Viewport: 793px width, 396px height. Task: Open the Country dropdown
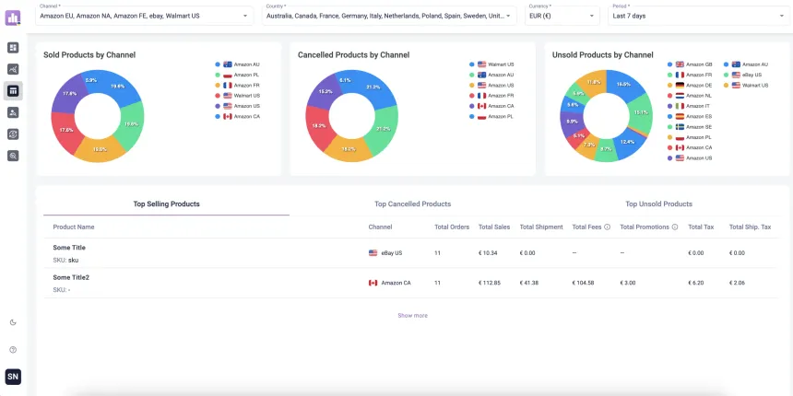(x=389, y=16)
